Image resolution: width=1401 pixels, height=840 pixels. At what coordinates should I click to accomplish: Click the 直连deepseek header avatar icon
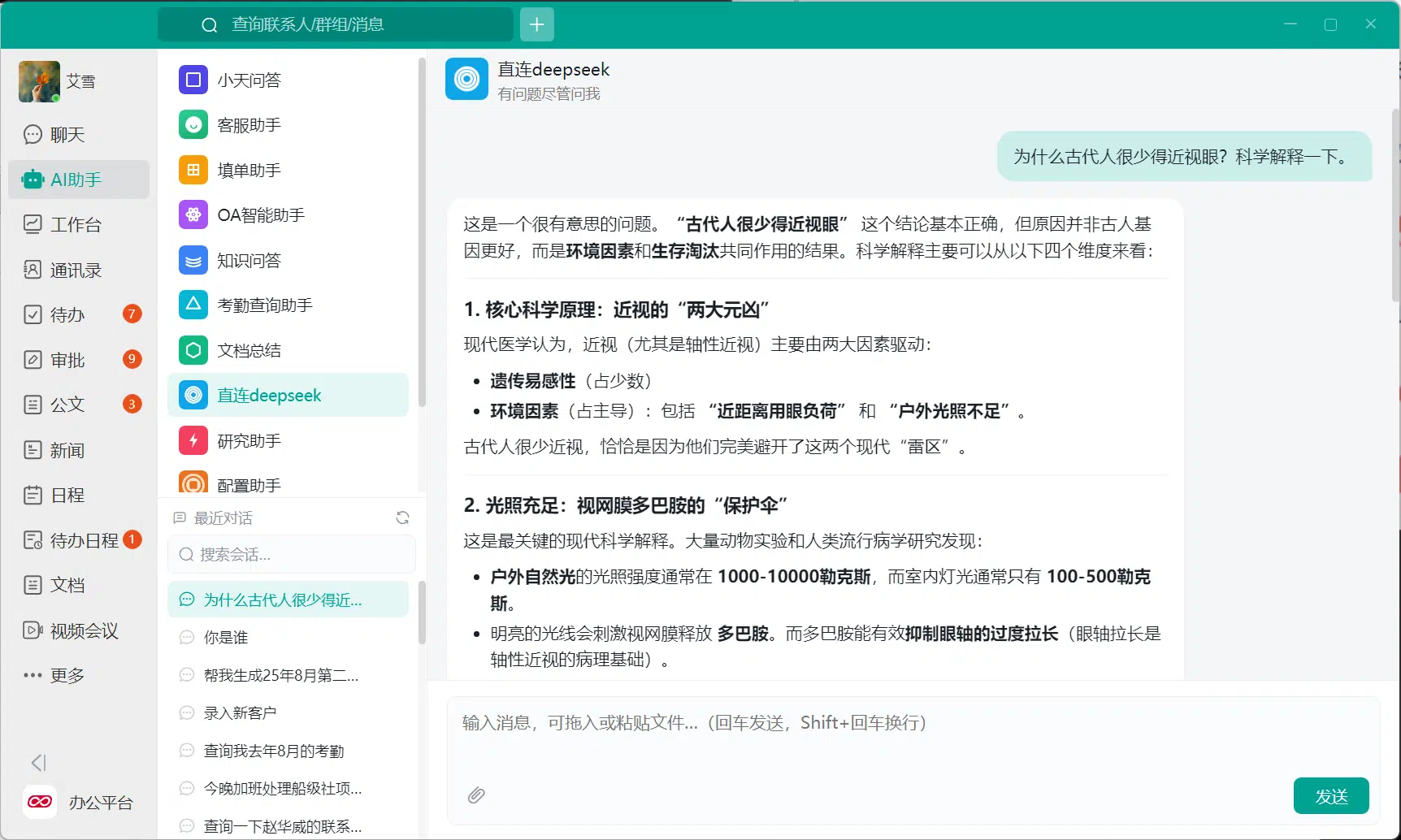[466, 79]
